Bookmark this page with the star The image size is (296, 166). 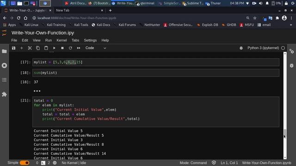[x=255, y=18]
